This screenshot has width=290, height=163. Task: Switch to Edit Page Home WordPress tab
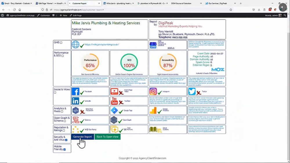point(50,3)
